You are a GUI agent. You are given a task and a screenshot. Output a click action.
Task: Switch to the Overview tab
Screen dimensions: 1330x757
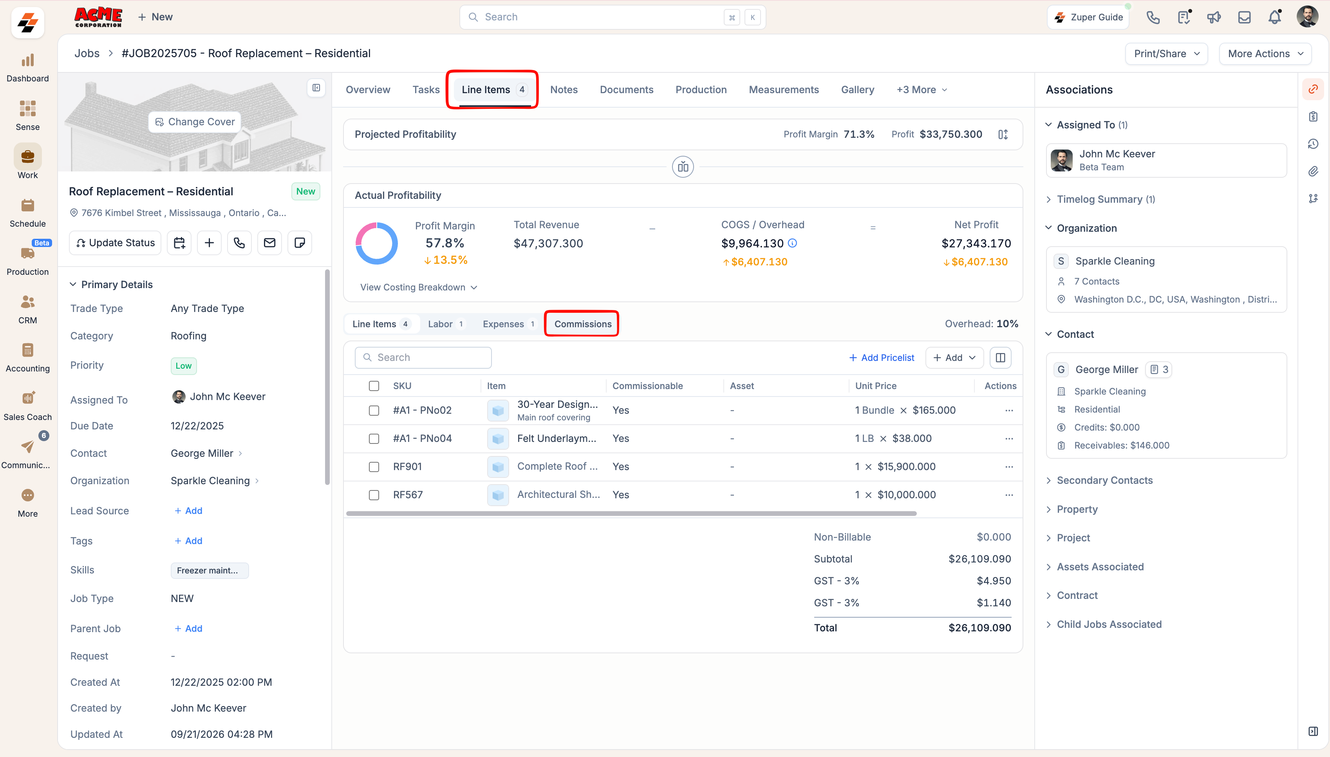pyautogui.click(x=368, y=90)
